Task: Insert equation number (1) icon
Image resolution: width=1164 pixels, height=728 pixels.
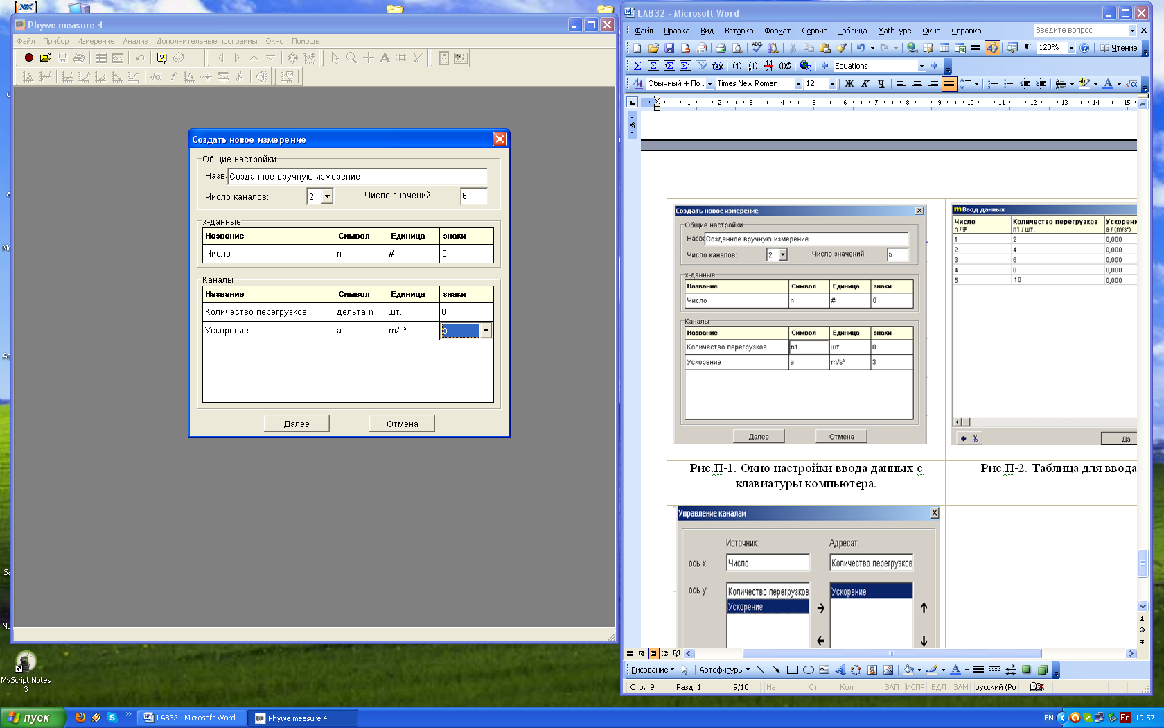Action: pyautogui.click(x=737, y=66)
